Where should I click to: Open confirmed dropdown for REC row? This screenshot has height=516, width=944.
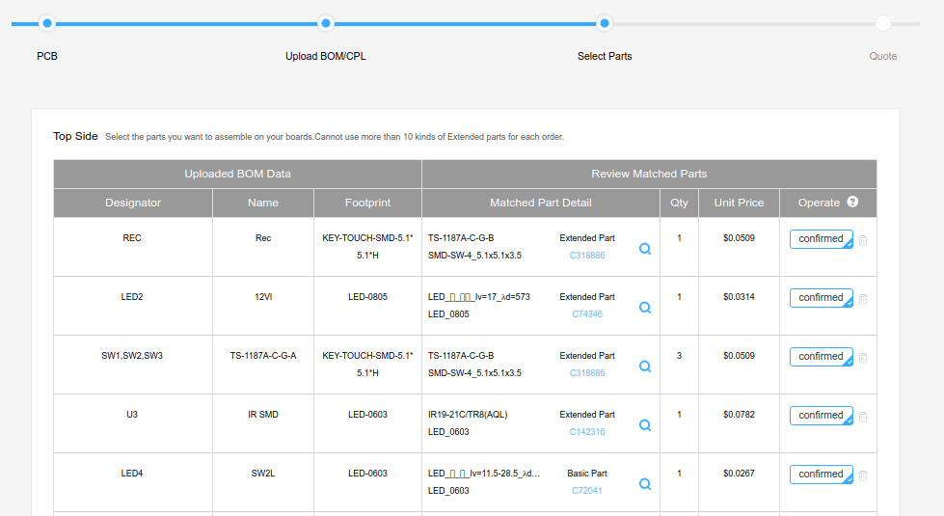click(822, 239)
